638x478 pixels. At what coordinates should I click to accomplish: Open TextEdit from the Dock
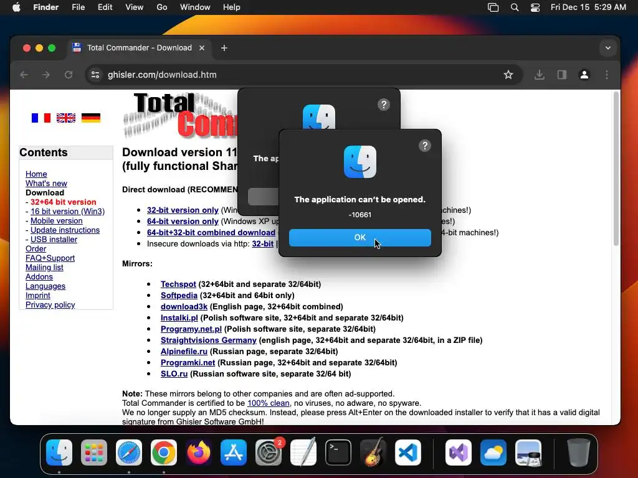click(x=303, y=452)
